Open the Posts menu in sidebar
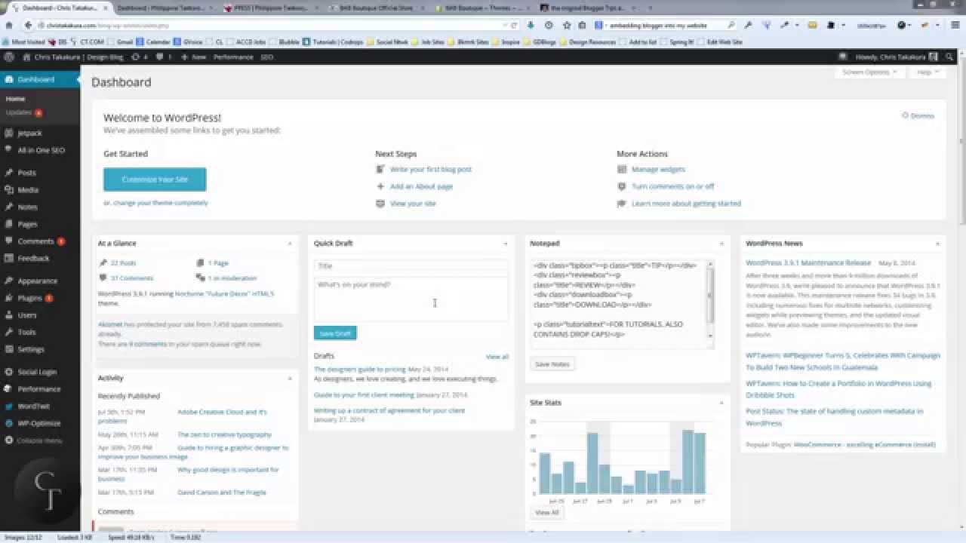The height and width of the screenshot is (543, 966). click(27, 173)
